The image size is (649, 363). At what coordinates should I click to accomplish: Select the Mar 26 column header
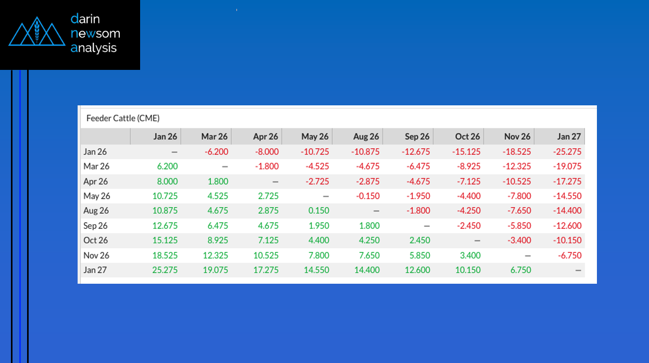214,137
